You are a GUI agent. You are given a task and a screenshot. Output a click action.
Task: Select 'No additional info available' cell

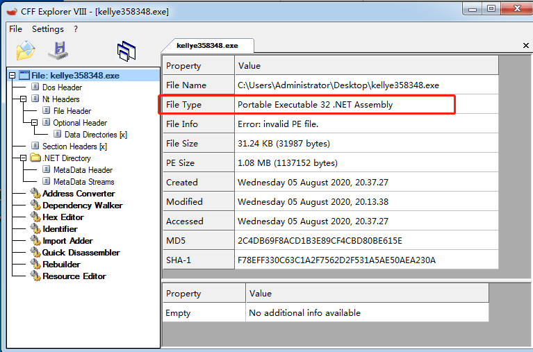coord(368,312)
